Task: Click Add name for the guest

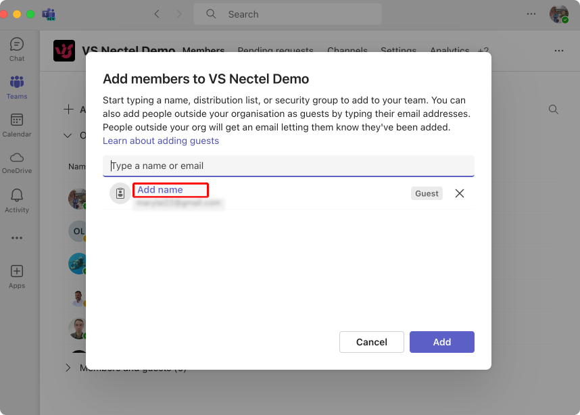Action: coord(160,190)
